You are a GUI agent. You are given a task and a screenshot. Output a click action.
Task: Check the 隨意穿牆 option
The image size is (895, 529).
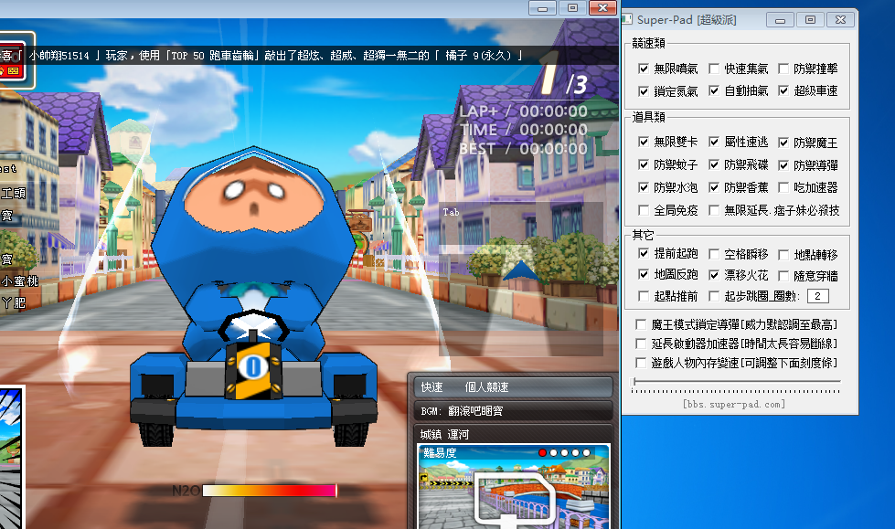tap(783, 274)
